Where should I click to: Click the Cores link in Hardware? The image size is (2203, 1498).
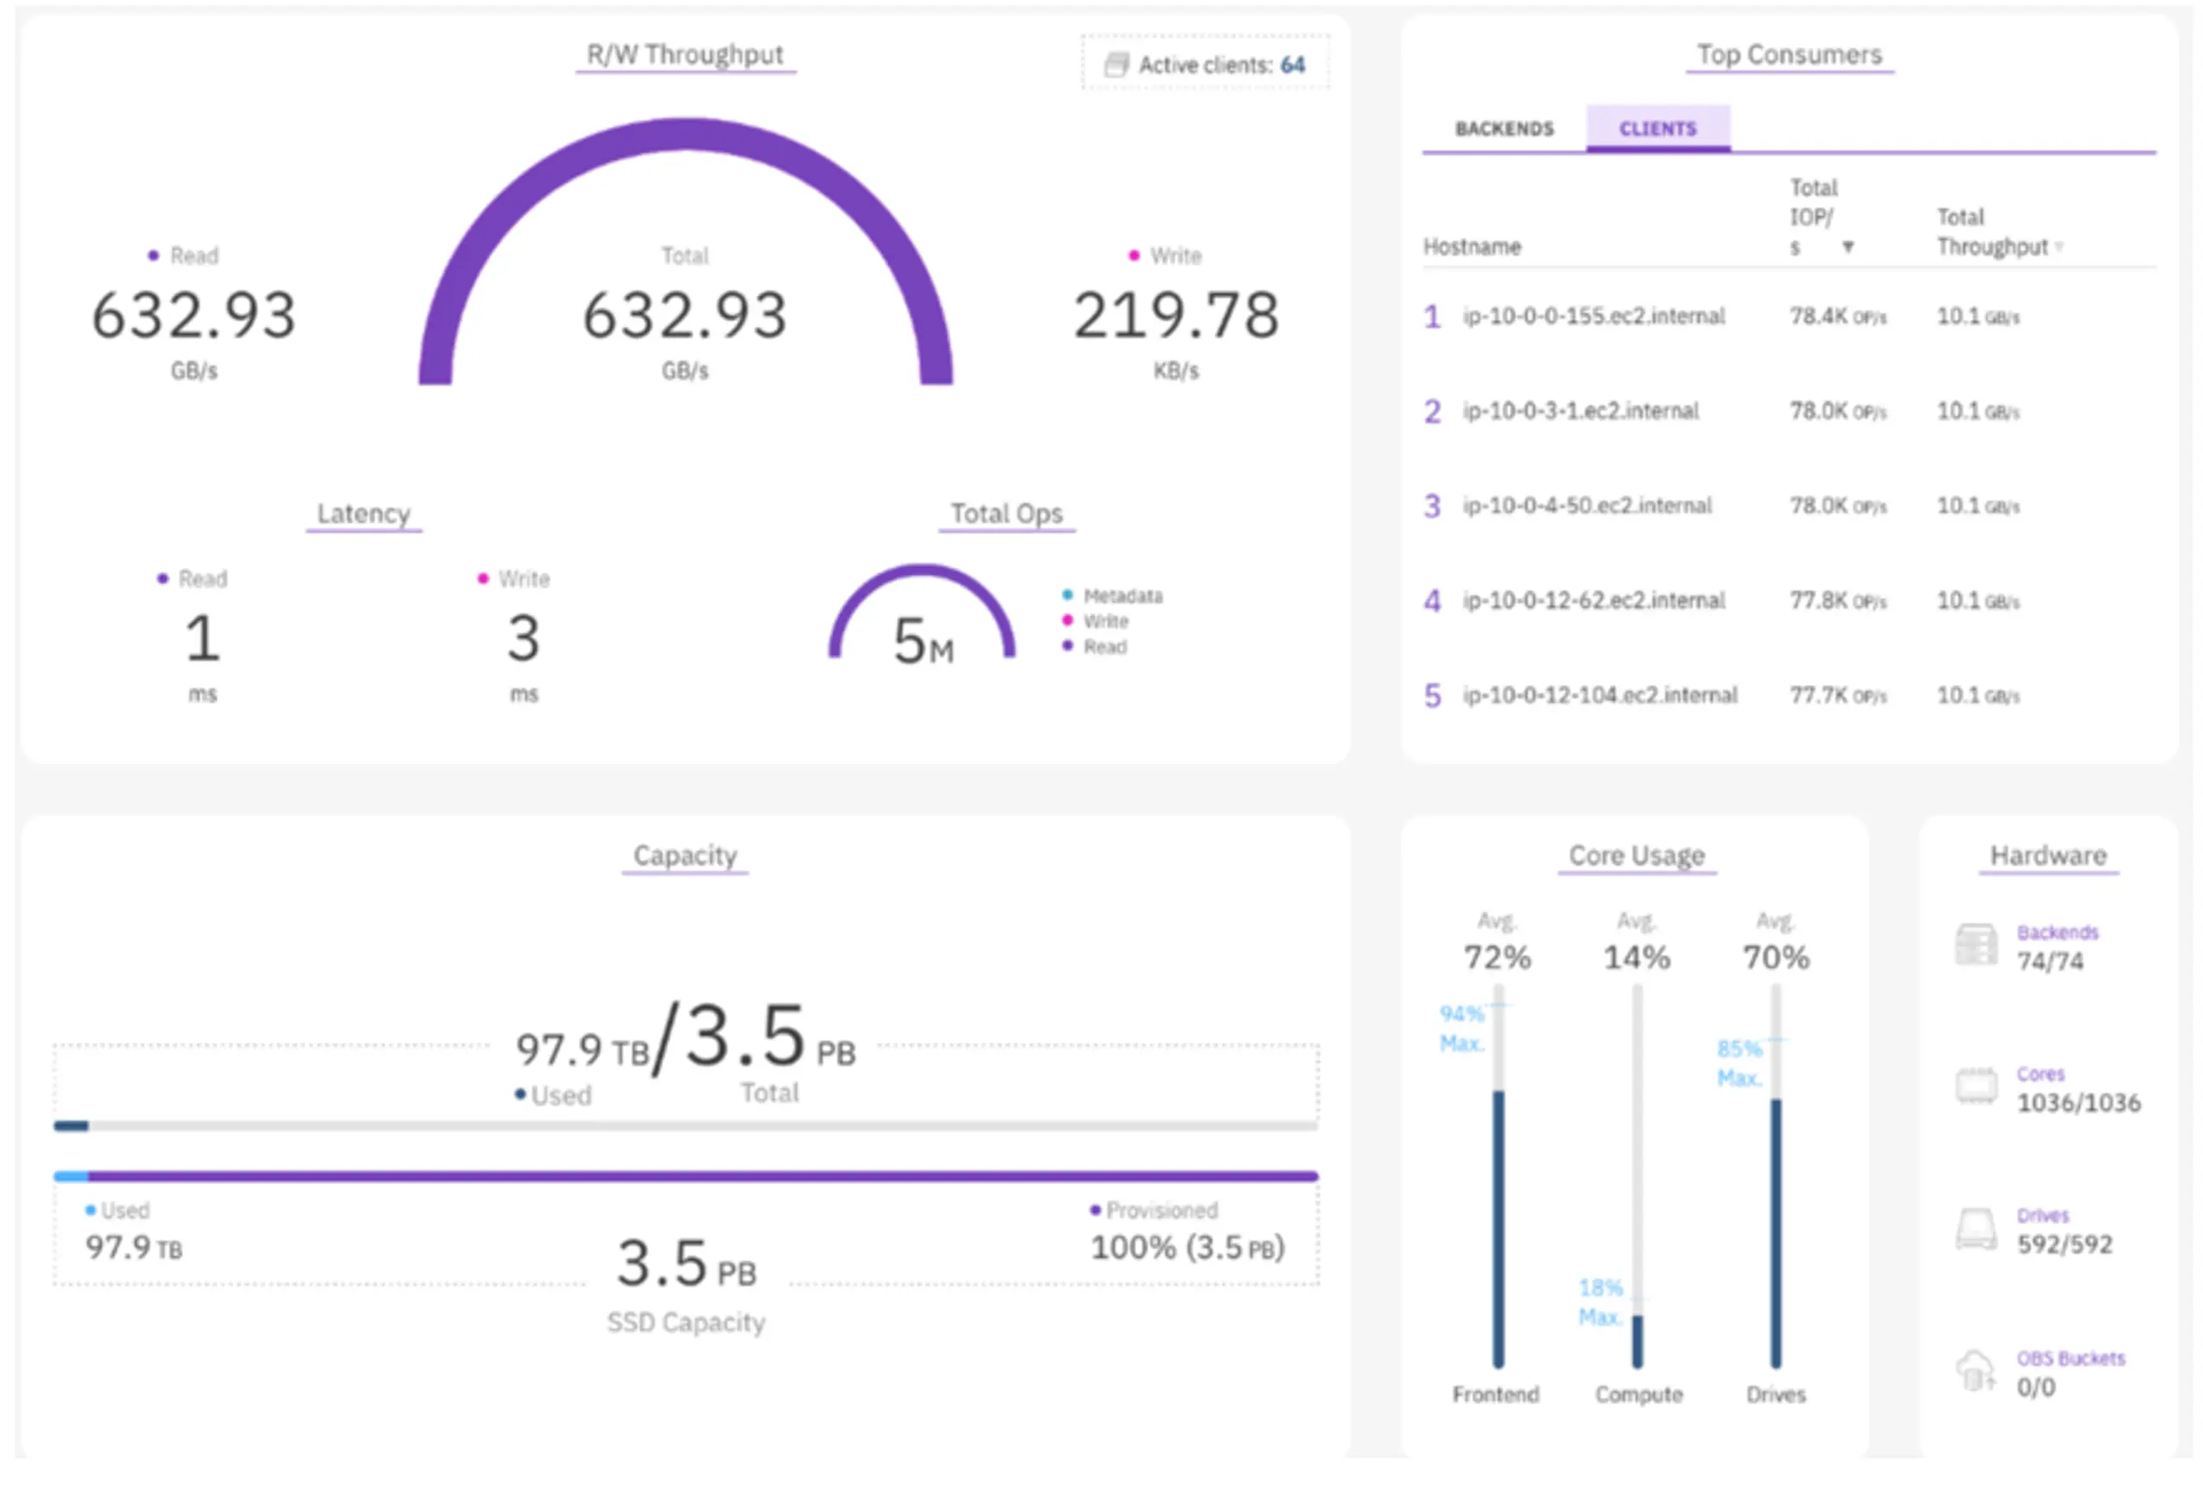[2040, 1075]
